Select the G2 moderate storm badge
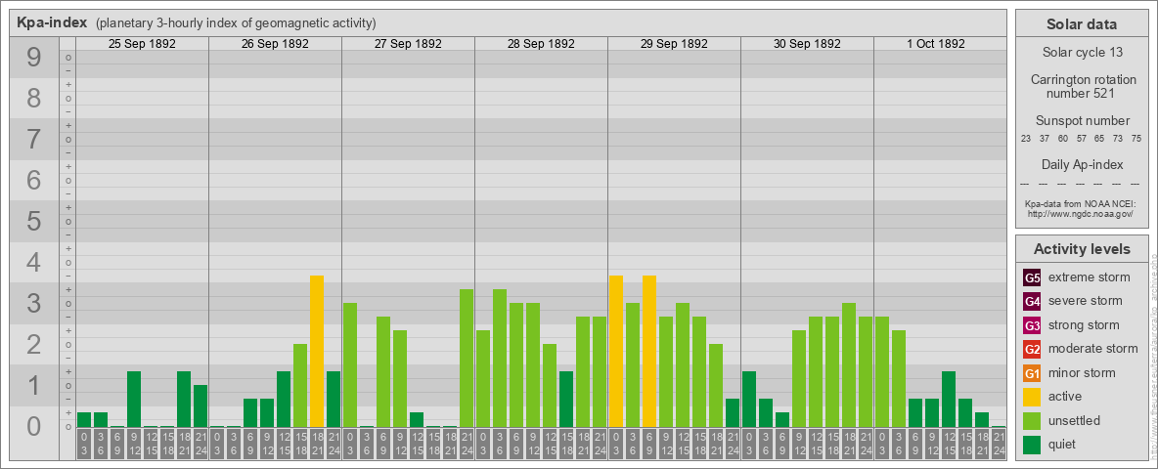1158x469 pixels. tap(1032, 349)
